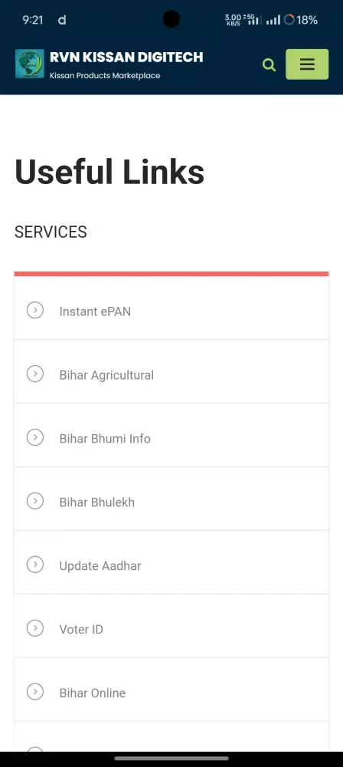Visit the Bihar Bhumi Info link

[x=105, y=439]
